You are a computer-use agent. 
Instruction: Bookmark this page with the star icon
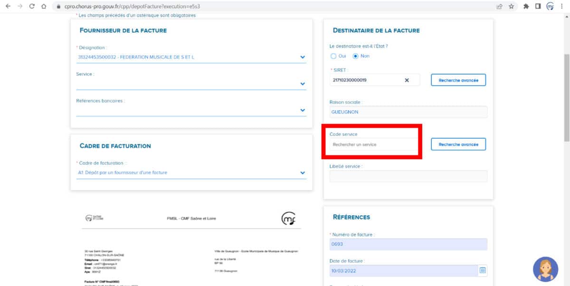(x=512, y=7)
